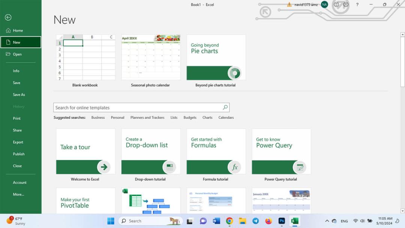Viewport: 405px width, 228px height.
Task: Open Welcome to Excel tour template
Action: (x=85, y=155)
